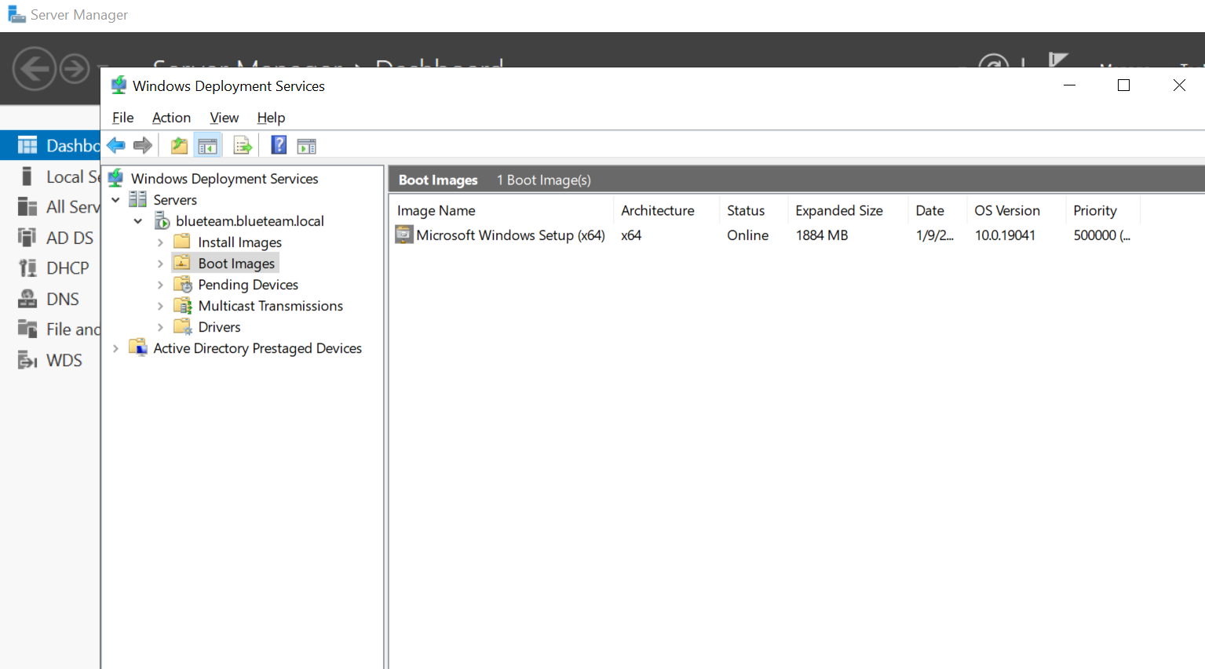Select the Multicast Transmissions tree item
Screen dimensions: 1205x669
[270, 306]
